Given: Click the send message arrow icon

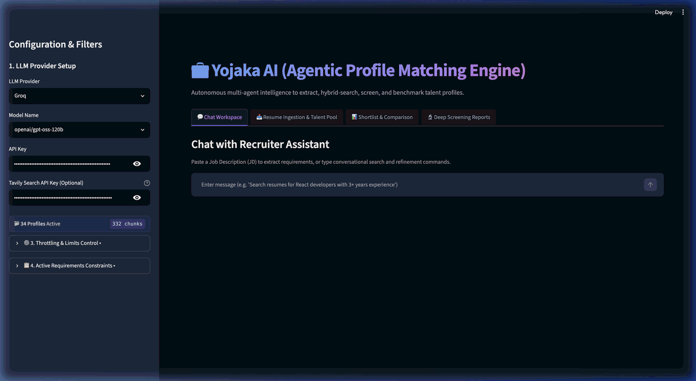Looking at the screenshot, I should tap(650, 185).
